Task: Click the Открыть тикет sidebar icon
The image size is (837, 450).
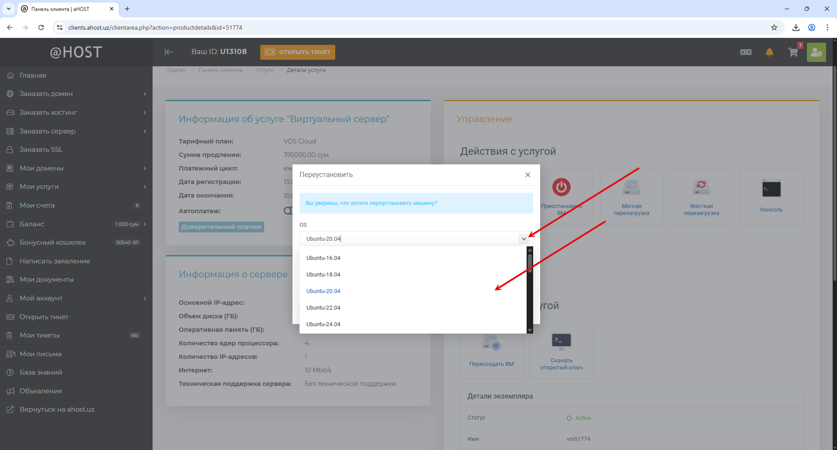Action: pos(10,317)
